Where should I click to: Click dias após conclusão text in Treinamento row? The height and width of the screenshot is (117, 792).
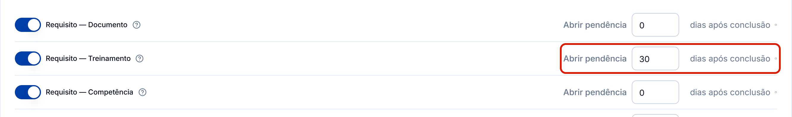pos(730,58)
